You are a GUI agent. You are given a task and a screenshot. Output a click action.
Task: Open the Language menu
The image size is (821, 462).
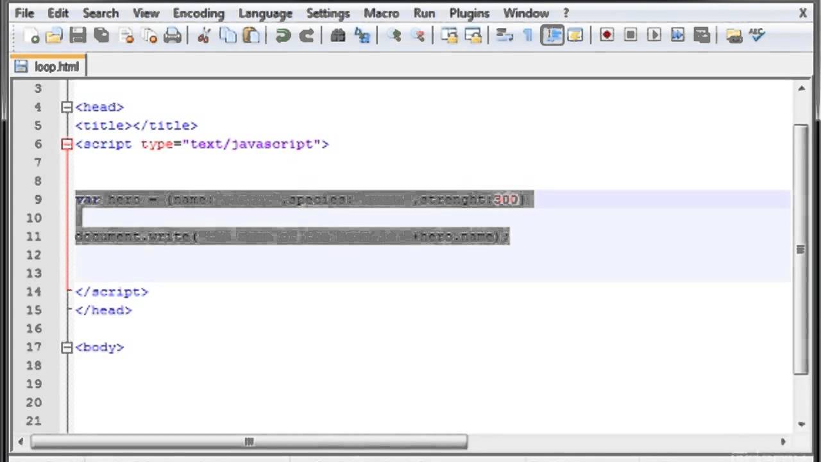click(x=266, y=13)
